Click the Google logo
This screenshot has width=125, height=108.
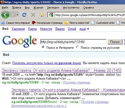tap(20, 42)
